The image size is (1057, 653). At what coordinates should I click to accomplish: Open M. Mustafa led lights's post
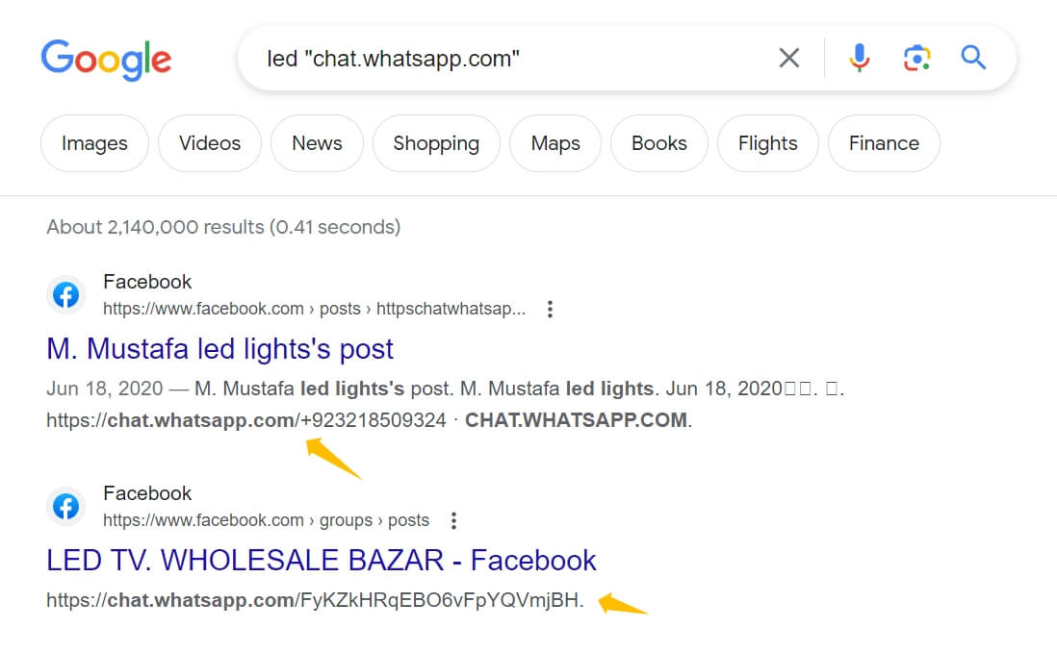click(219, 349)
